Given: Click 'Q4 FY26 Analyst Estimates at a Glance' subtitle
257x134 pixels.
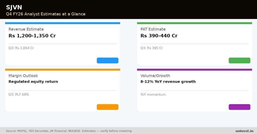Looking at the screenshot, I should pyautogui.click(x=46, y=14).
